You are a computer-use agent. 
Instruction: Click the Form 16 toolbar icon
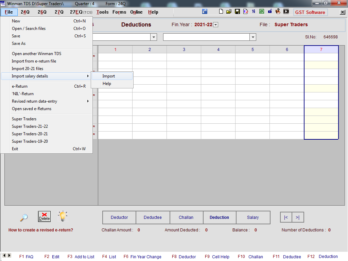(x=254, y=12)
